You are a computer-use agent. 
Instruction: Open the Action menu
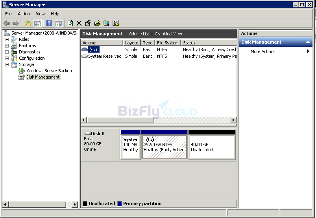(24, 14)
